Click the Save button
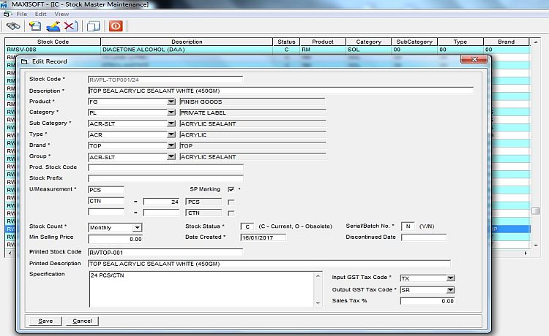Image resolution: width=549 pixels, height=336 pixels. point(45,321)
